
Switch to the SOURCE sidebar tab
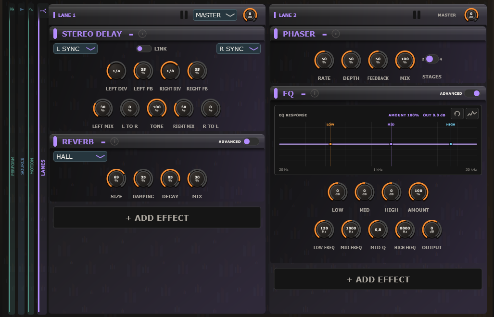coord(22,166)
